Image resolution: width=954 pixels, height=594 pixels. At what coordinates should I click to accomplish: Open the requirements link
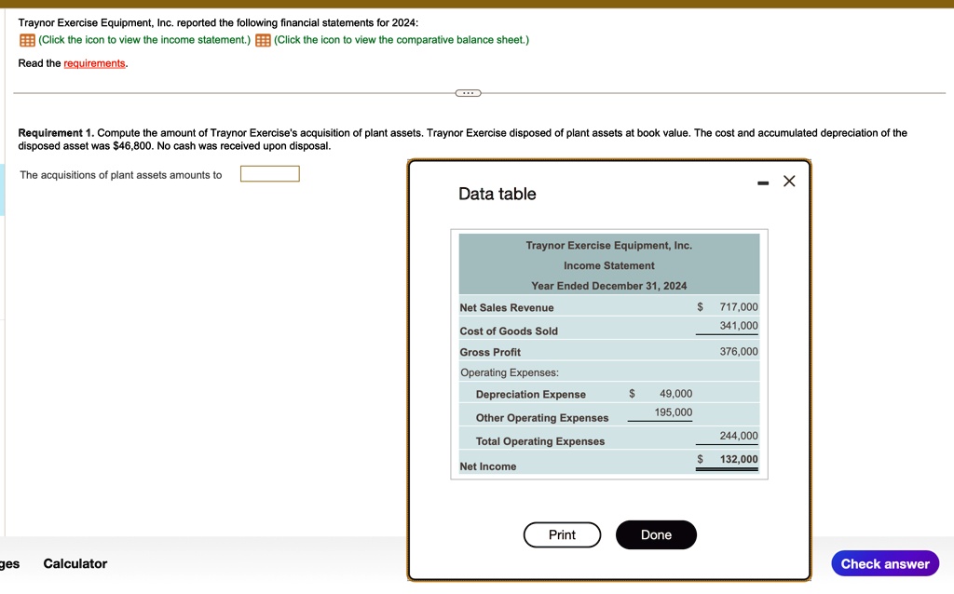coord(94,63)
